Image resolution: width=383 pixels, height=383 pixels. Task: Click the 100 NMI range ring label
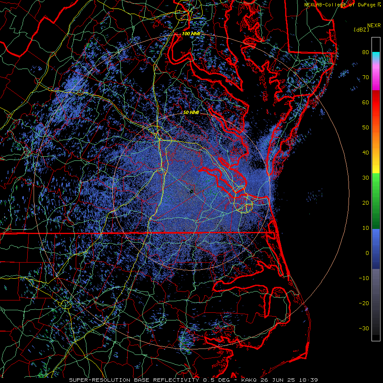191,34
